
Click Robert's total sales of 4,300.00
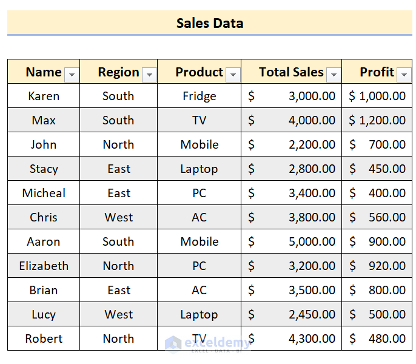pos(292,339)
